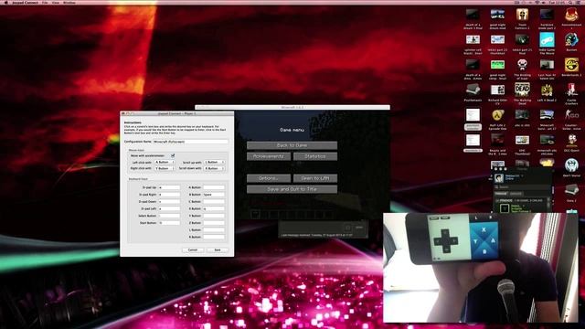Screen dimensions: 585x329
Task: Open the Left click with dropdown
Action: (165, 163)
